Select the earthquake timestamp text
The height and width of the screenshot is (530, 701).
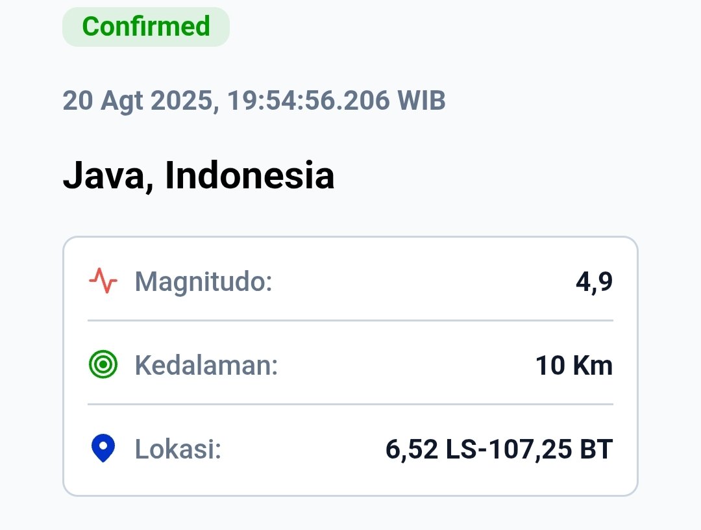[254, 100]
